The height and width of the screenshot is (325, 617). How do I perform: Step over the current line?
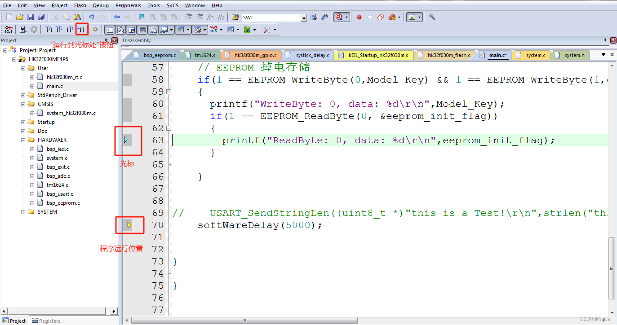point(60,30)
